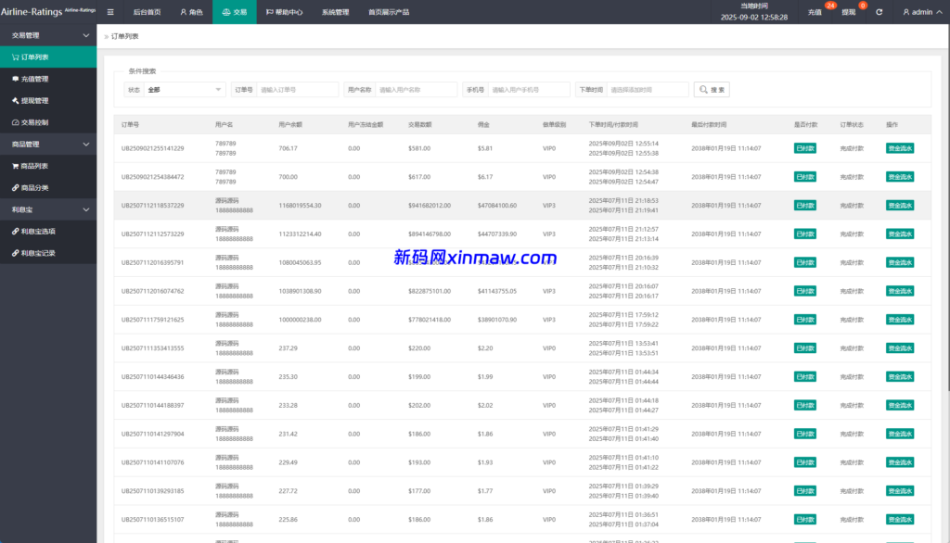
Task: Select the 订单列表 shopping-cart icon in sidebar
Action: 17,57
